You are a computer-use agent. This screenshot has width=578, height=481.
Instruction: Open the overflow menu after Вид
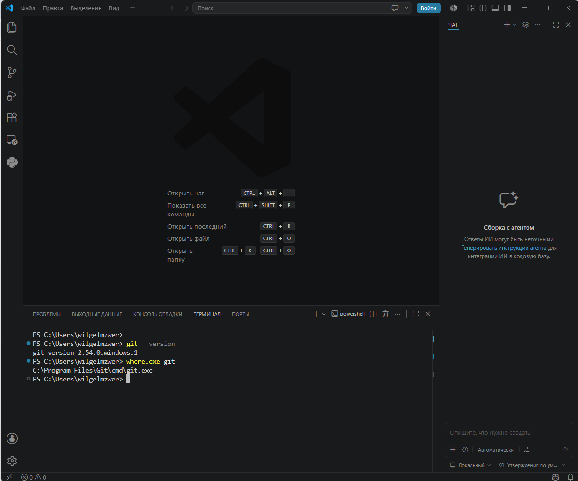click(132, 8)
